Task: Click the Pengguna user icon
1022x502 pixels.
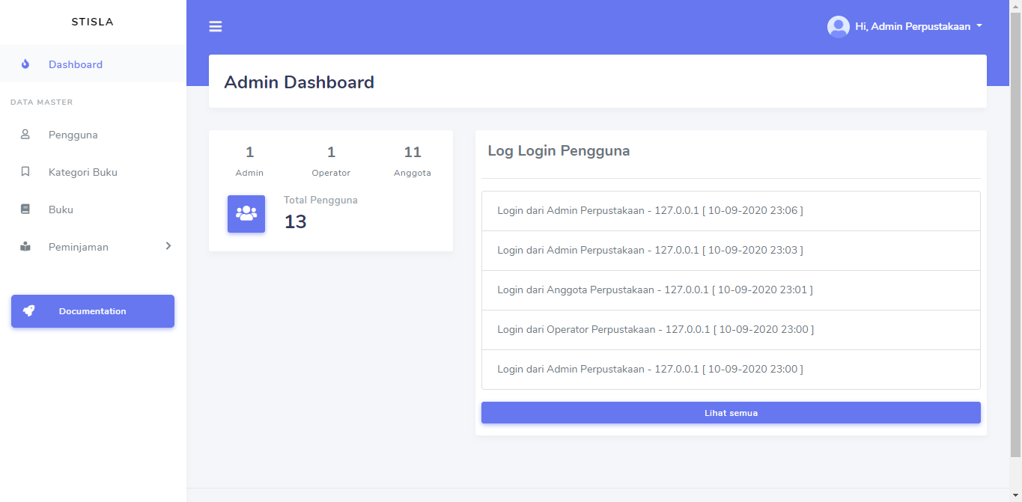Action: tap(25, 135)
